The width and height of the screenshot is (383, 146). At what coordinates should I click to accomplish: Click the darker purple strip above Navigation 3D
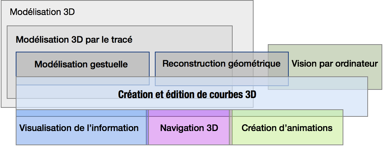189,113
